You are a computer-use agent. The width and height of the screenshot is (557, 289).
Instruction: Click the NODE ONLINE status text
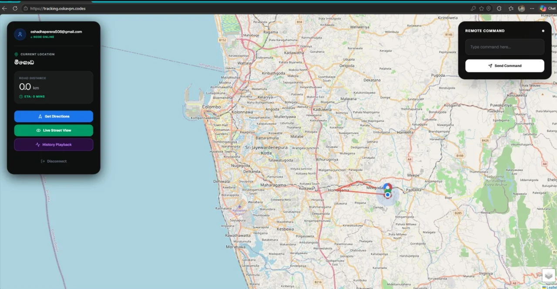pyautogui.click(x=44, y=37)
